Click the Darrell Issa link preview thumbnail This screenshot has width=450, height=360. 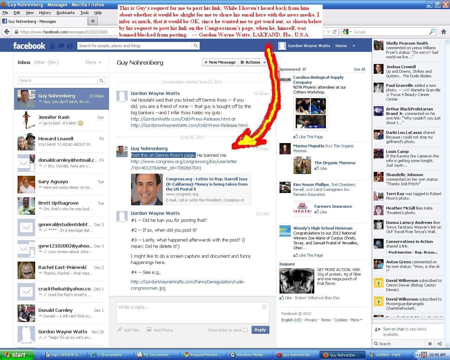[x=147, y=189]
